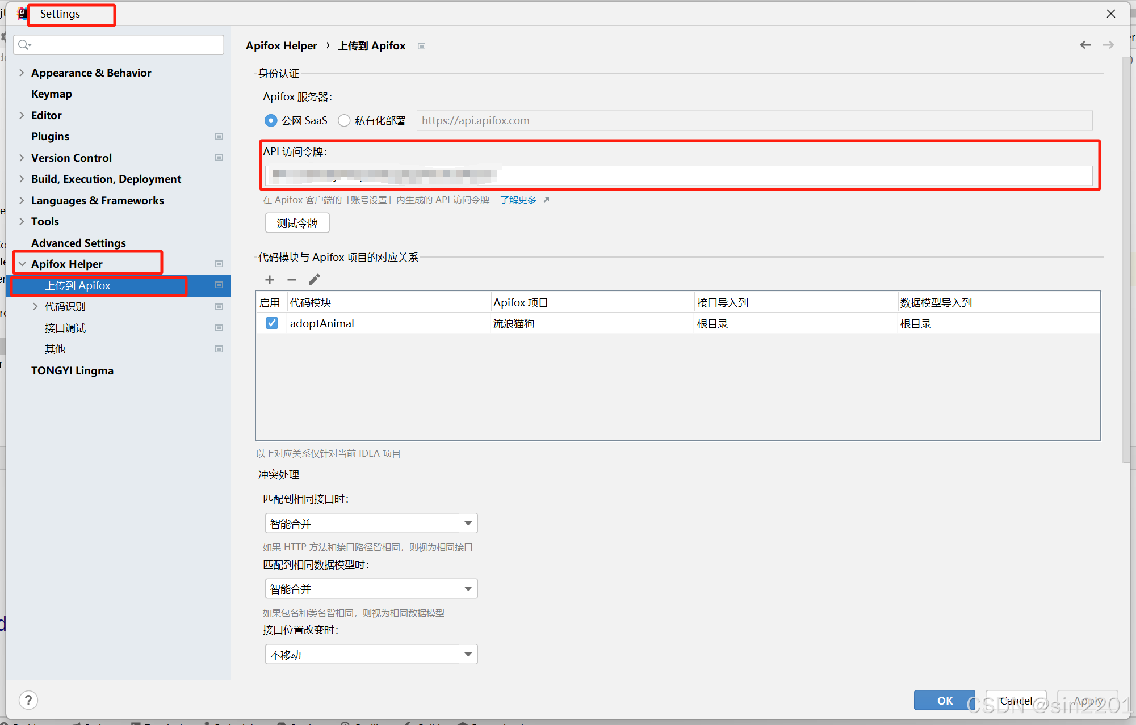Click the search magnifier icon
This screenshot has width=1136, height=725.
pyautogui.click(x=24, y=45)
